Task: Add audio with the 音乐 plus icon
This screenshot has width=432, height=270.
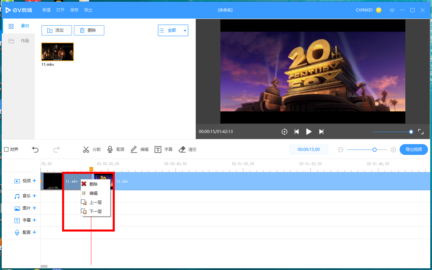Action: [34, 196]
